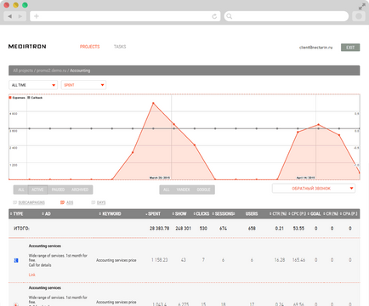
Task: Go to All projects breadcrumb
Action: tap(23, 71)
